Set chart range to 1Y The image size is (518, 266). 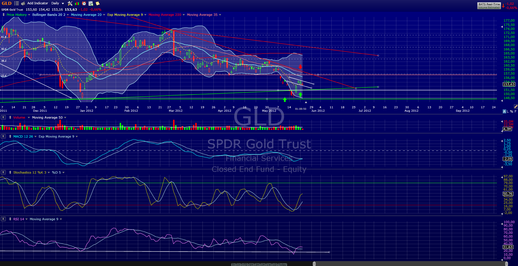click(x=239, y=265)
